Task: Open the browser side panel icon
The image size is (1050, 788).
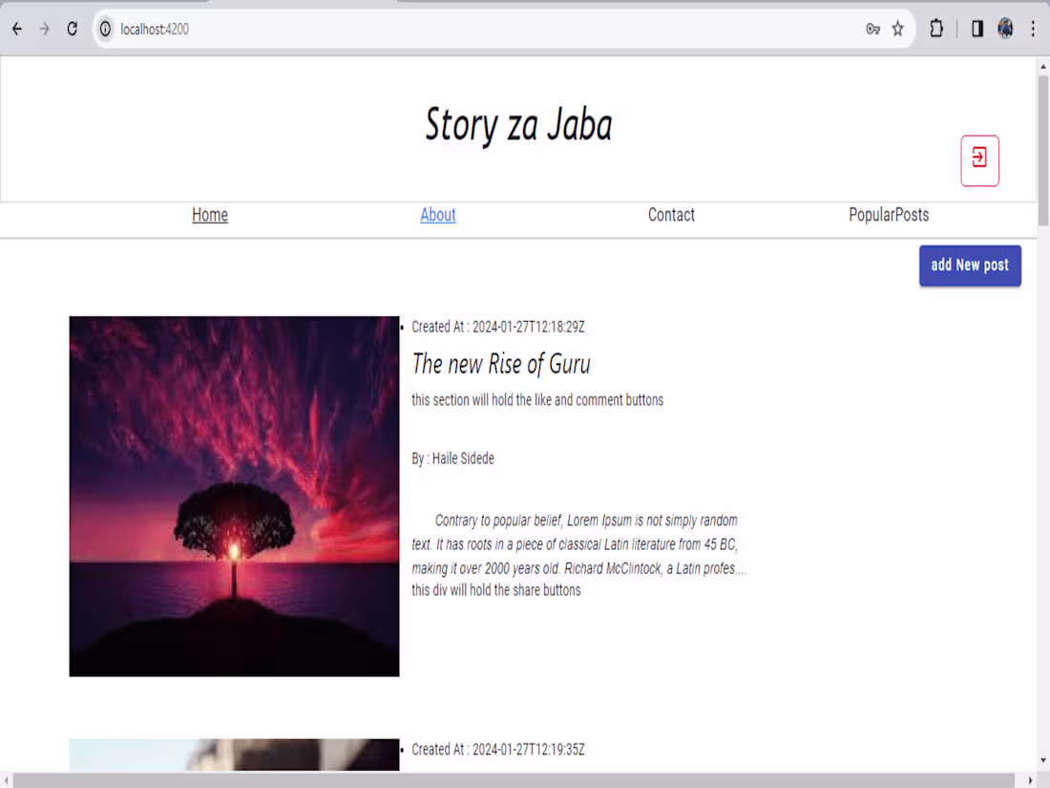Action: click(x=976, y=29)
